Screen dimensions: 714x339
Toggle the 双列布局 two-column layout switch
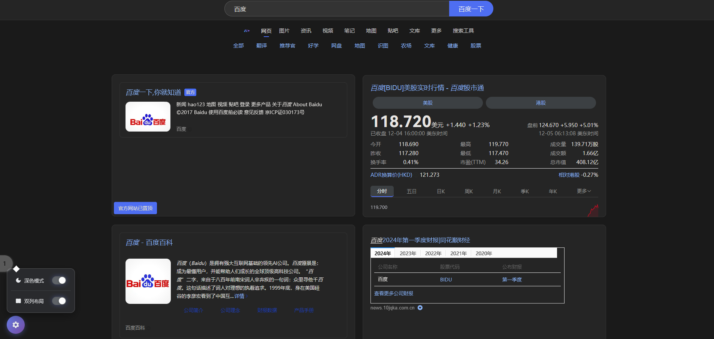tap(59, 301)
